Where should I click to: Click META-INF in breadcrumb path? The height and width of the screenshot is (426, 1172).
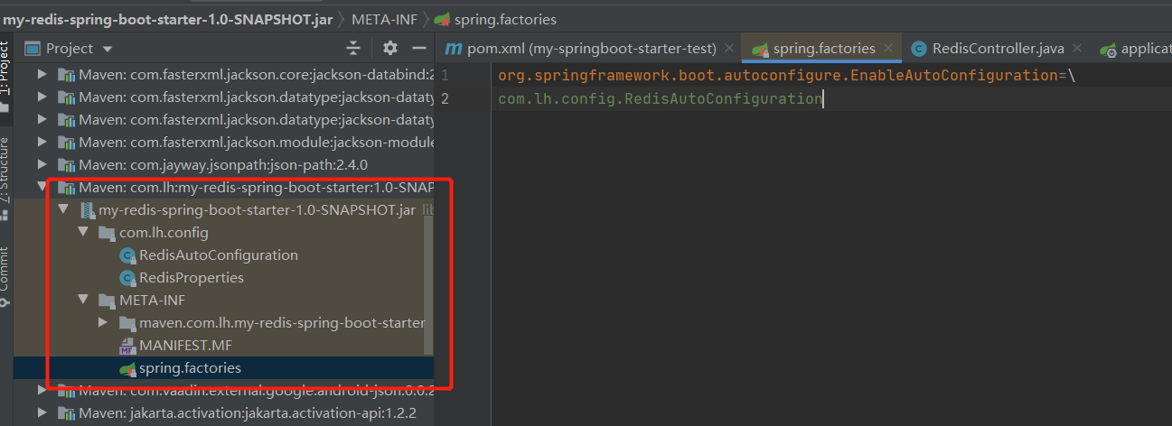click(x=384, y=19)
